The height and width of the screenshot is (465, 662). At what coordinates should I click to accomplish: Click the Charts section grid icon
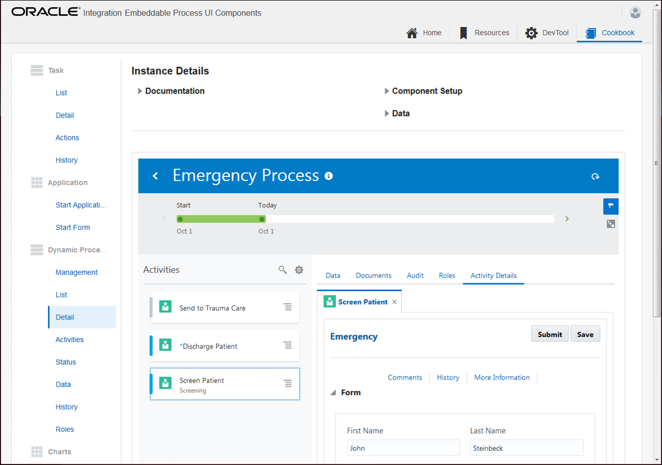click(37, 452)
